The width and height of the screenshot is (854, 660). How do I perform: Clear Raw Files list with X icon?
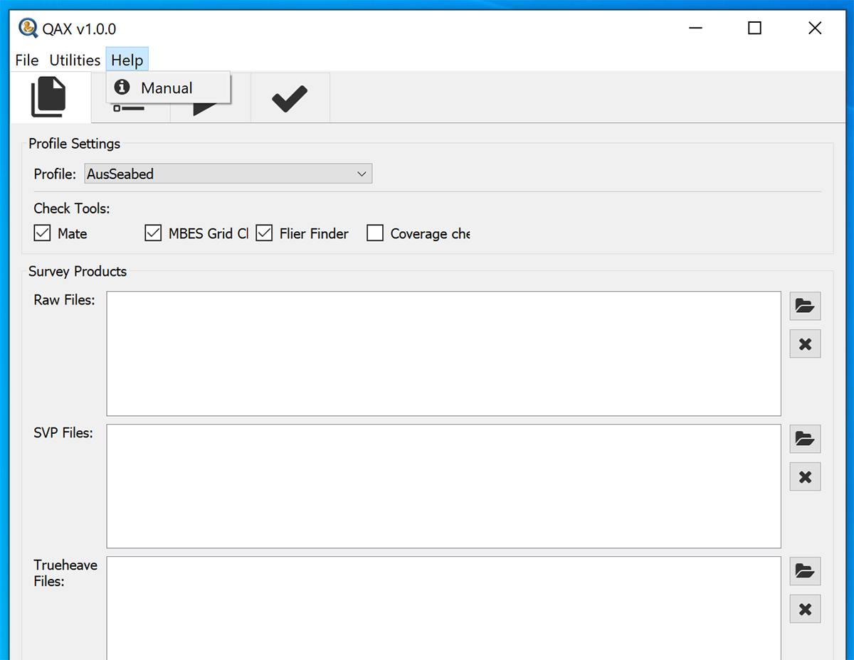[x=805, y=344]
